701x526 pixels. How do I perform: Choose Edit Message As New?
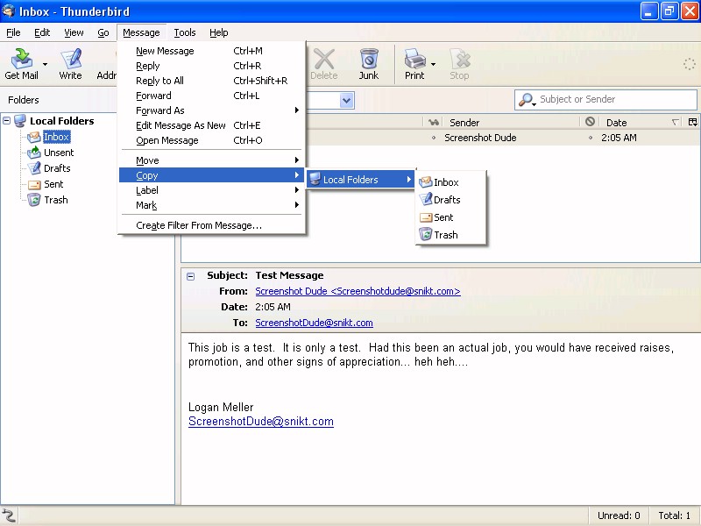(212, 125)
